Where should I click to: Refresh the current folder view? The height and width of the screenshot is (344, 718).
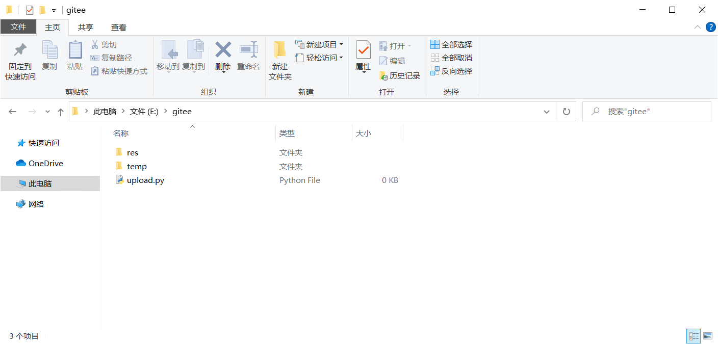(x=566, y=112)
